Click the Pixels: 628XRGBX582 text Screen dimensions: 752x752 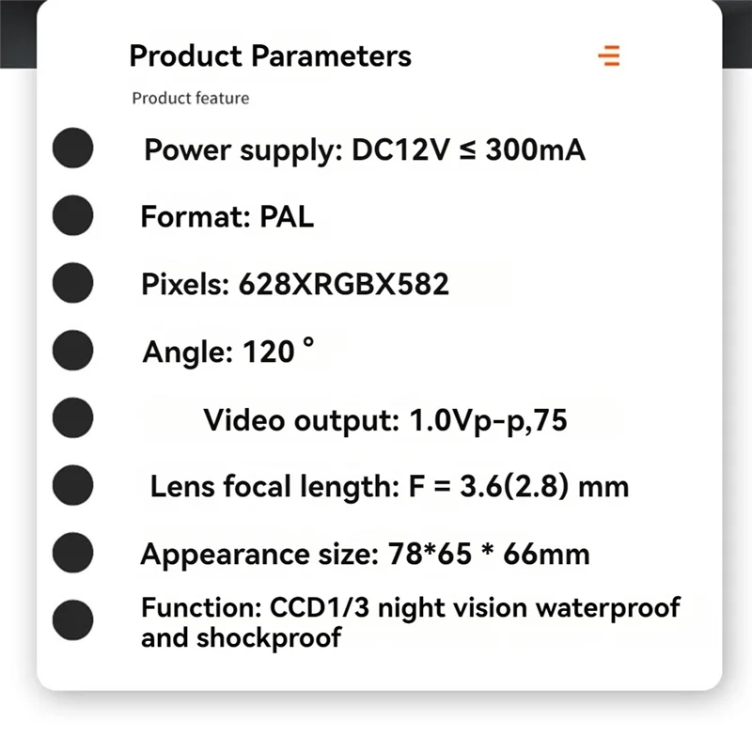tap(294, 284)
